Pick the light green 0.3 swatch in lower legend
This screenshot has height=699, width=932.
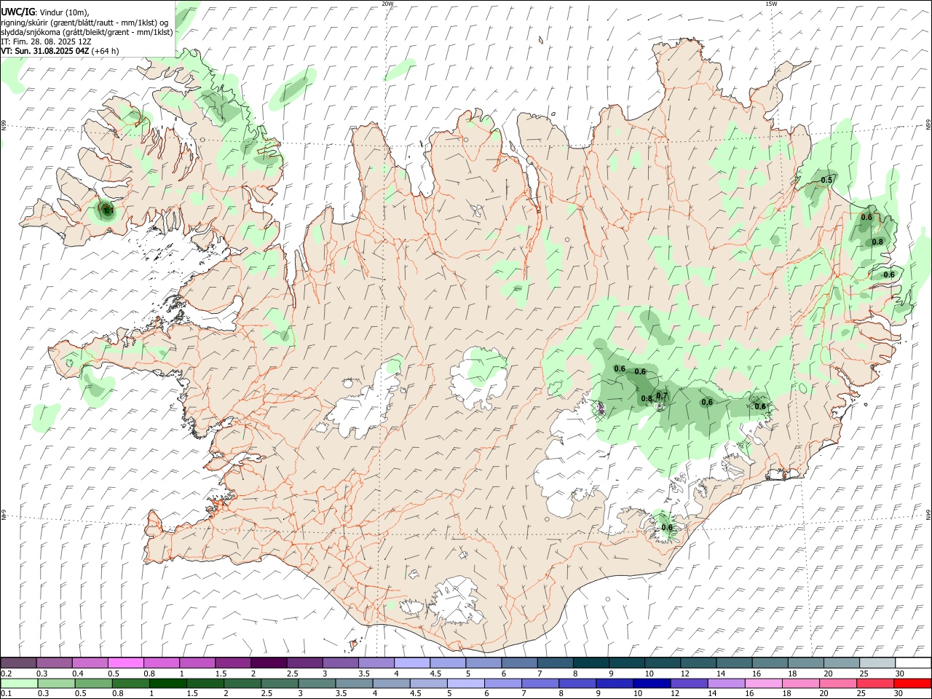[x=56, y=684]
